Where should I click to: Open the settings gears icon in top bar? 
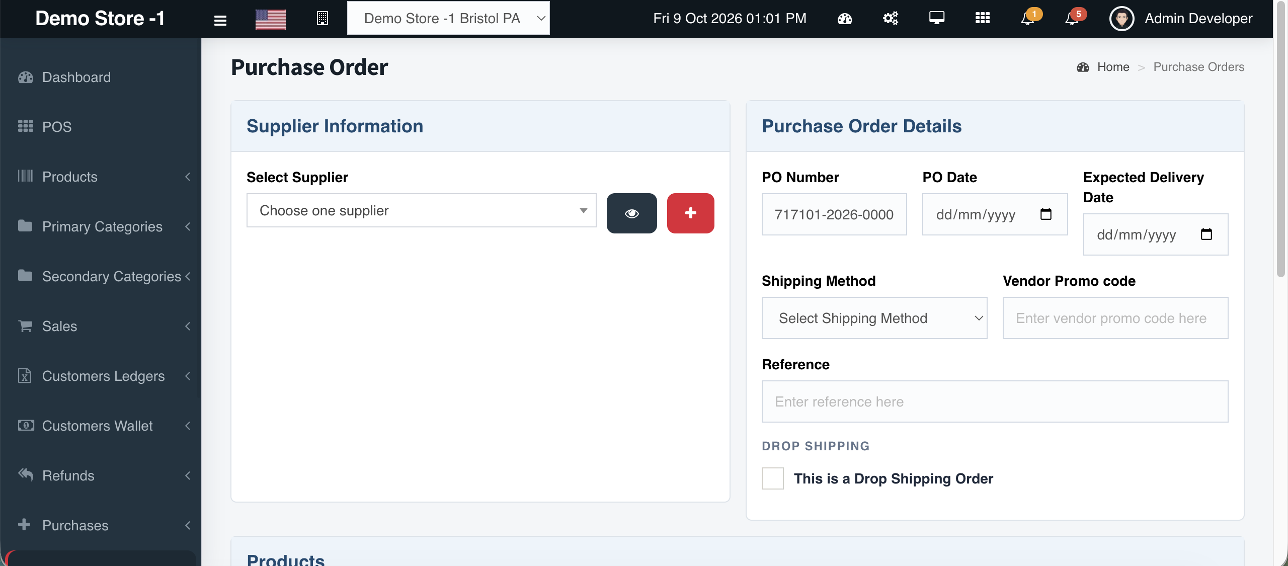pos(891,19)
